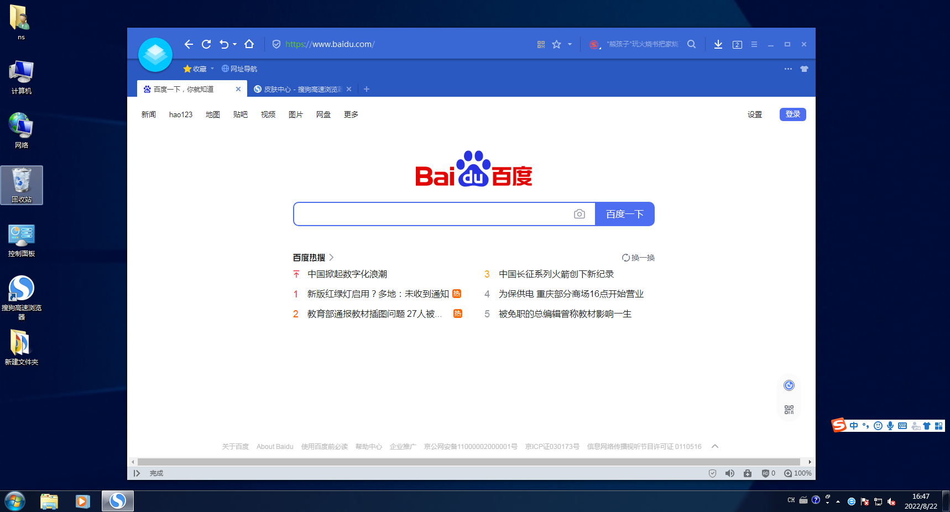Screen dimensions: 950x512
Task: Click camera image search icon
Action: pos(580,214)
